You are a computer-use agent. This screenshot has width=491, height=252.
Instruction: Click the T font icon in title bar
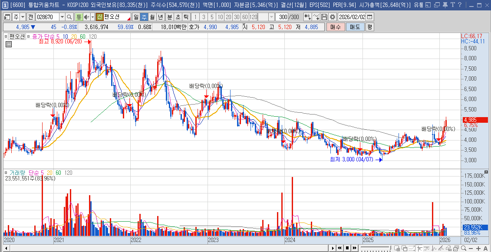[x=452, y=5]
